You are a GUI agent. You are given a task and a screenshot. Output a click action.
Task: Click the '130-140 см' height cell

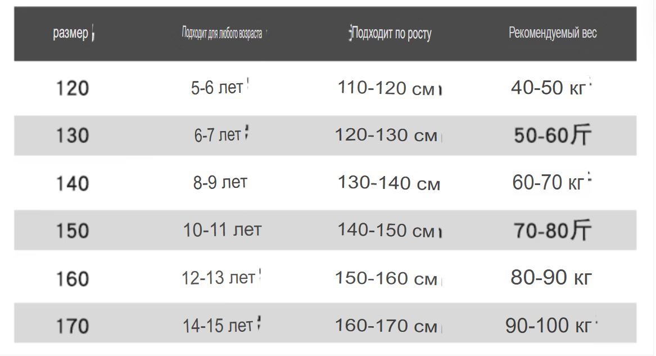click(x=388, y=183)
